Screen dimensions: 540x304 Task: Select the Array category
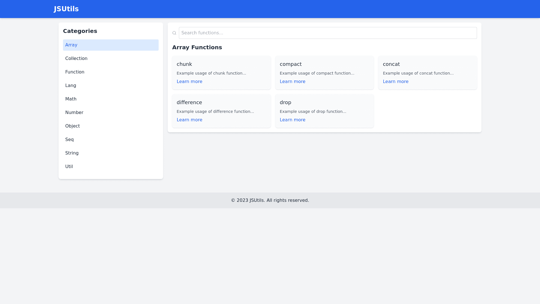111,45
